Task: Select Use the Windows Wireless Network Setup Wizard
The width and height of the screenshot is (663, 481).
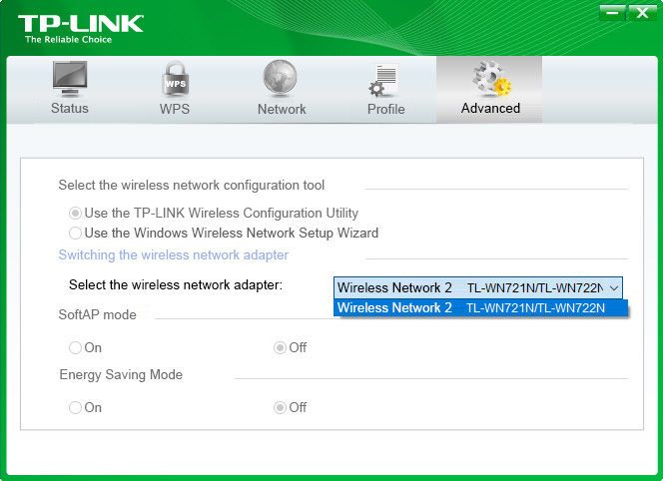Action: pos(75,233)
